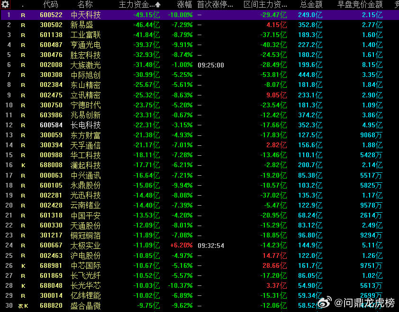Select 中兴通讯 stock name
This screenshot has height=312, width=399.
(x=85, y=175)
